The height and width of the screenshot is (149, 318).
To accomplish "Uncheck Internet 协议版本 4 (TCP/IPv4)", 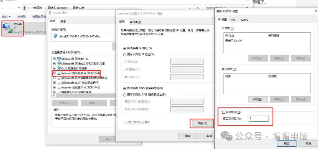I will [x=54, y=73].
